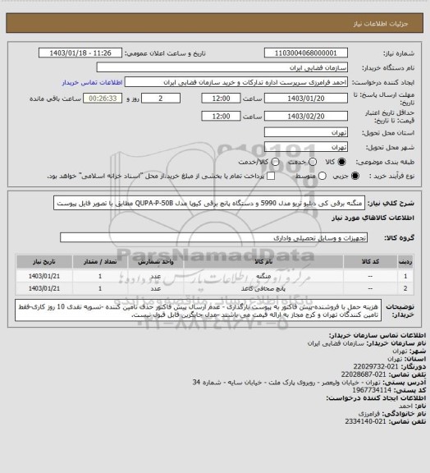
Task: Click the buyer notes text box
Action: click(198, 310)
